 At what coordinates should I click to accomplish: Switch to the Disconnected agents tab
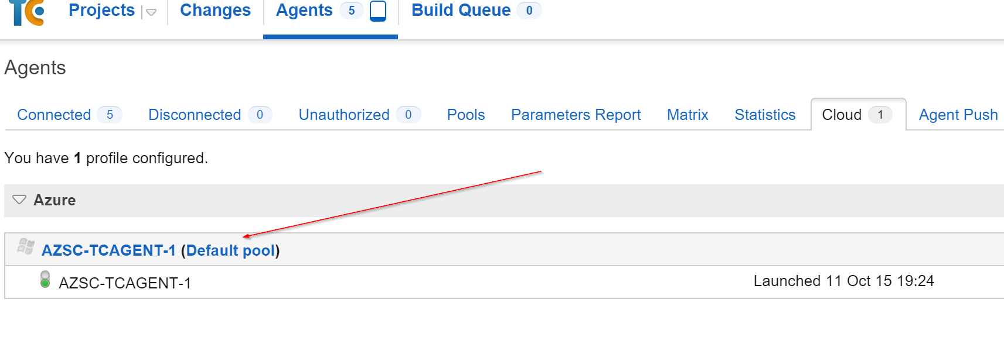coord(210,115)
